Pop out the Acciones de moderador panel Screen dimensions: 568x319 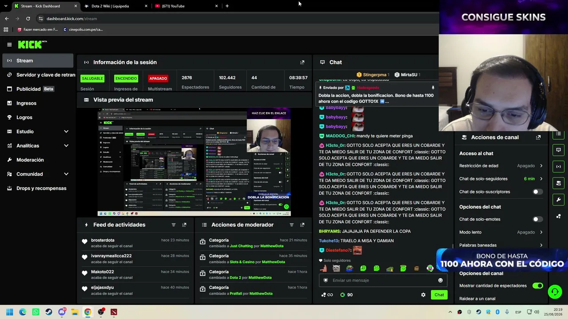tap(302, 225)
